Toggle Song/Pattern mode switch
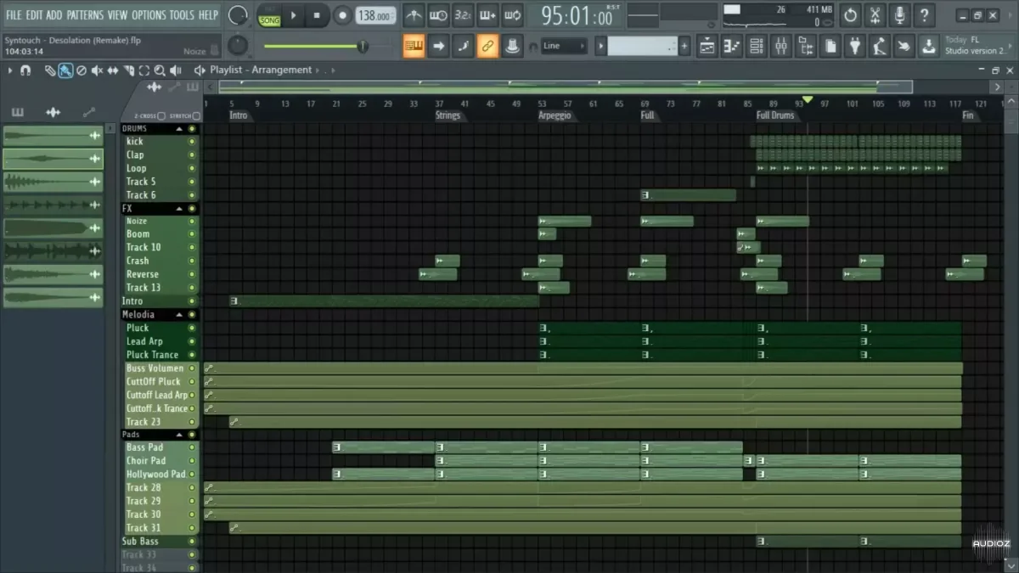The width and height of the screenshot is (1019, 573). [x=269, y=15]
